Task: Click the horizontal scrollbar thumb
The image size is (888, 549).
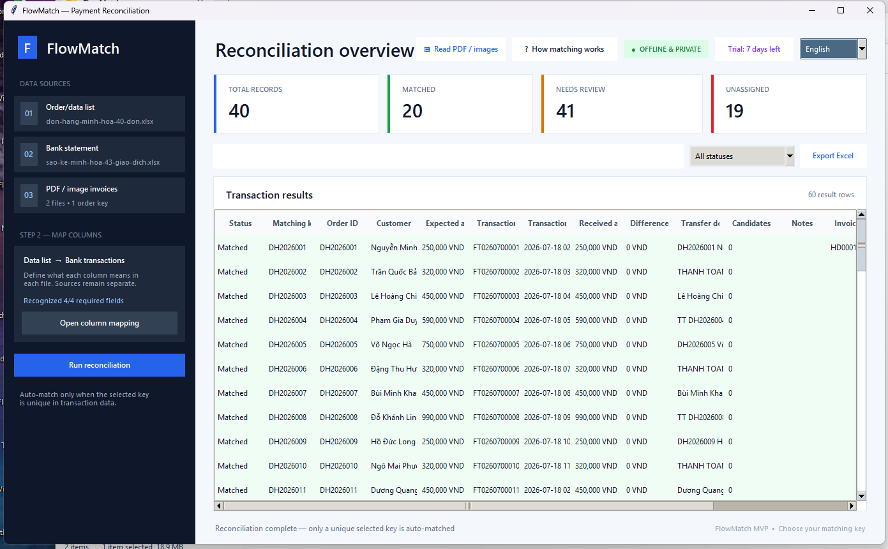Action: pyautogui.click(x=468, y=506)
